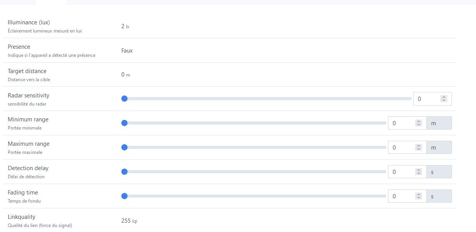Click the Radar sensitivity spinner arrows
The height and width of the screenshot is (232, 476).
tap(444, 99)
